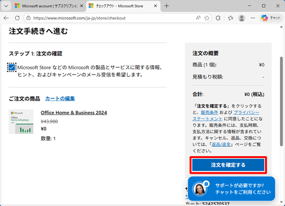Add this page to favorites with star icon
285x206 pixels.
[x=208, y=18]
